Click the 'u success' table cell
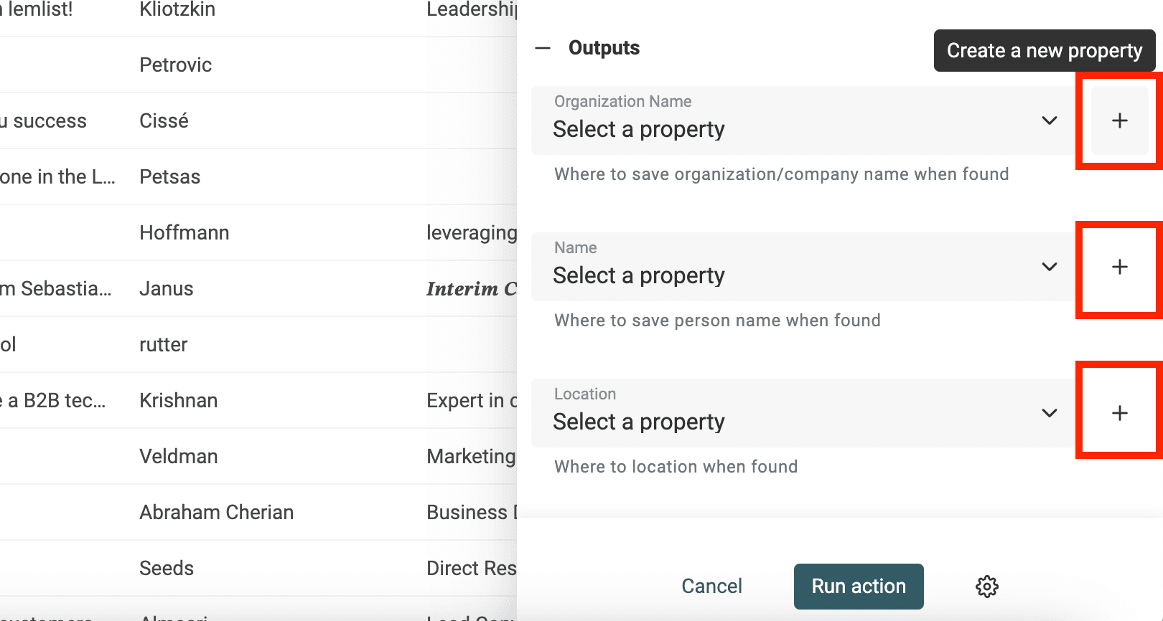This screenshot has width=1163, height=621. pos(43,121)
